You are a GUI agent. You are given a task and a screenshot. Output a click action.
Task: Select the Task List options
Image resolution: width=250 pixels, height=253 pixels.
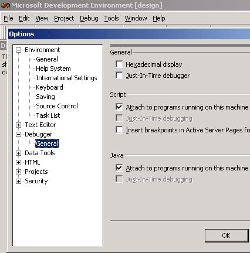click(48, 115)
